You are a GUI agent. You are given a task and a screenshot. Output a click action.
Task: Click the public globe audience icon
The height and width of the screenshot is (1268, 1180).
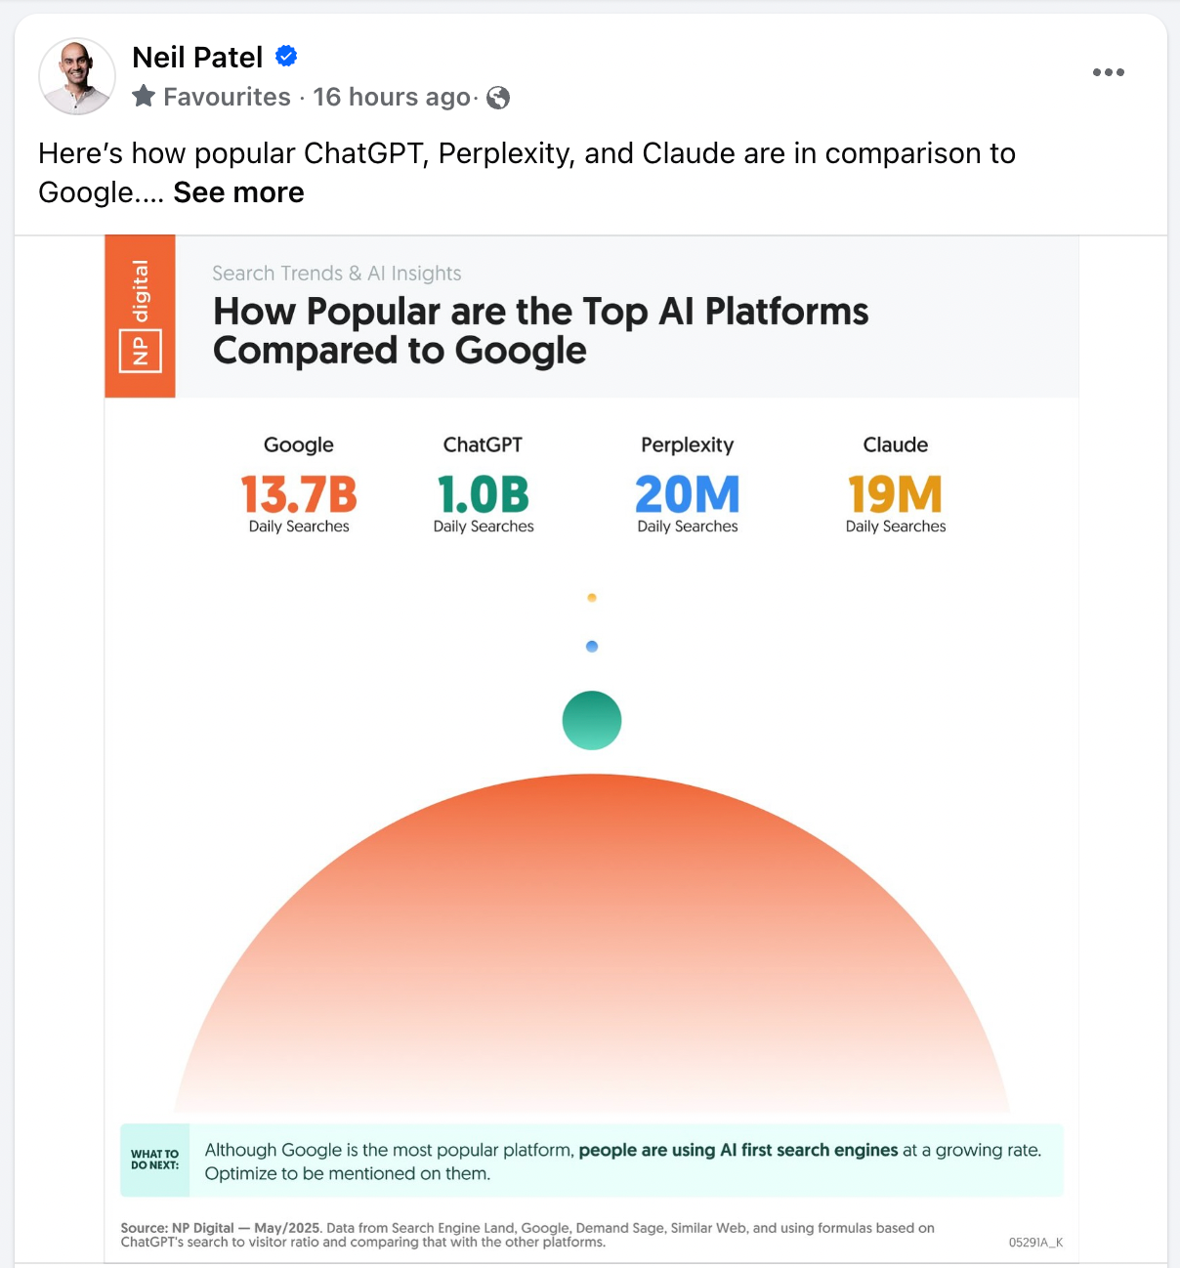[x=498, y=98]
